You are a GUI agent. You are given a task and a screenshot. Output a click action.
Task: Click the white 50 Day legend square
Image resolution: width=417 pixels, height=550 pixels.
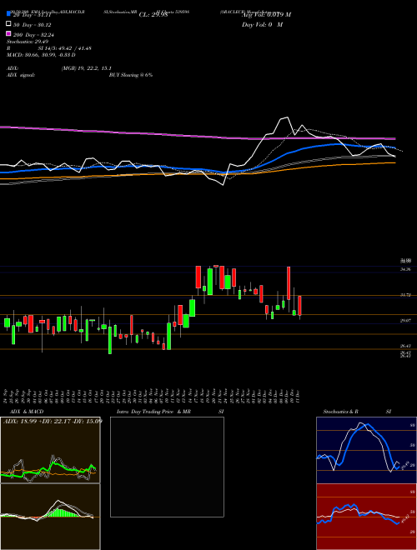pyautogui.click(x=8, y=24)
